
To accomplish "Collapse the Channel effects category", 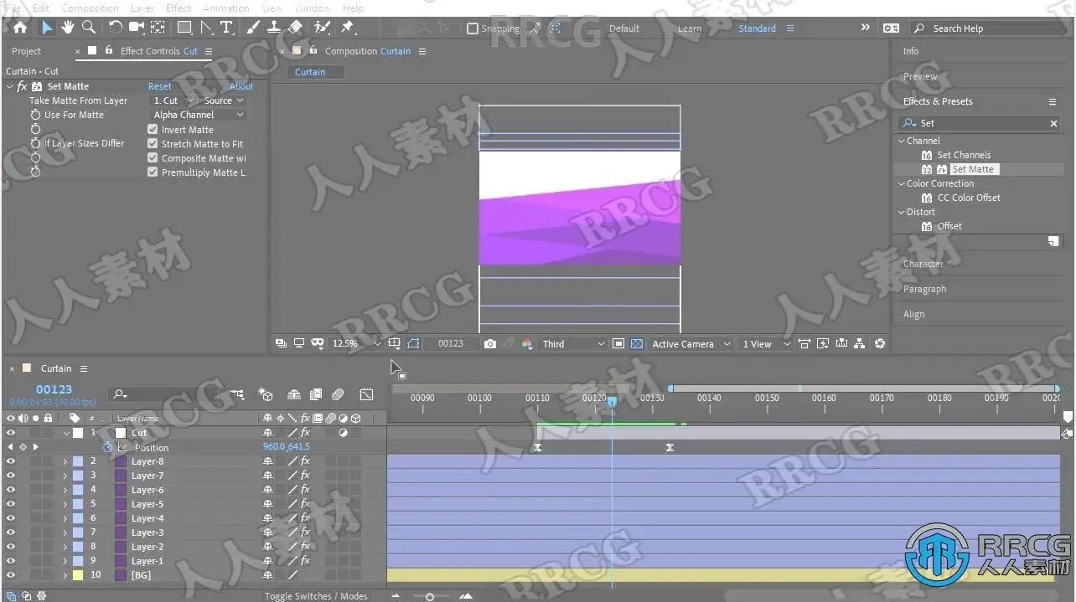I will (x=902, y=141).
